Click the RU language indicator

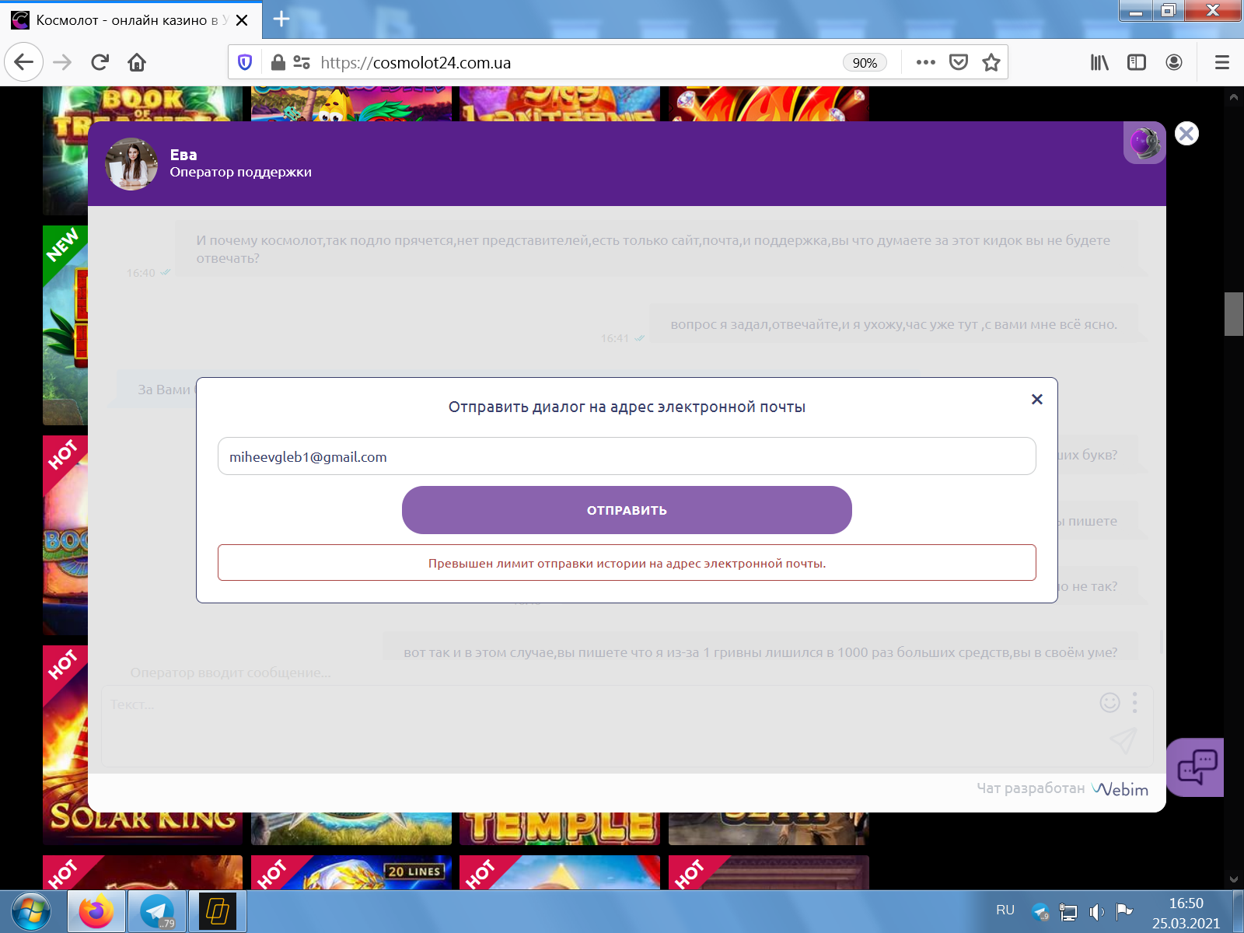tap(1005, 910)
